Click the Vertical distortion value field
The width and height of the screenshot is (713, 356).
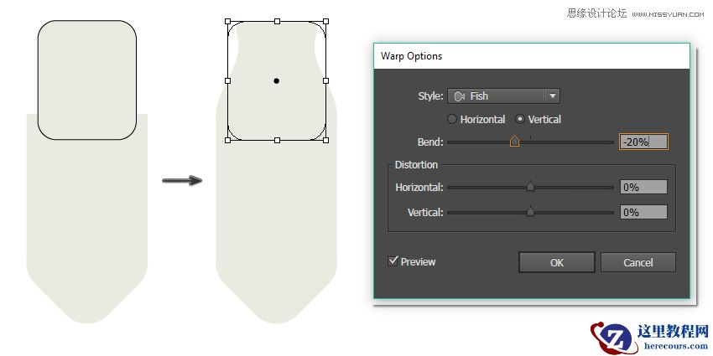tap(643, 212)
